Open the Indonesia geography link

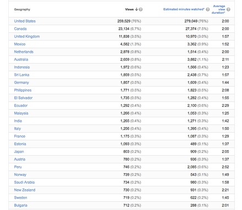click(x=22, y=67)
